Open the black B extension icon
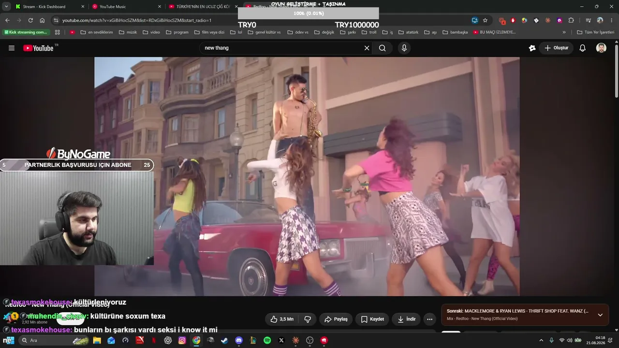Viewport: 619px width, 348px height. click(536, 20)
